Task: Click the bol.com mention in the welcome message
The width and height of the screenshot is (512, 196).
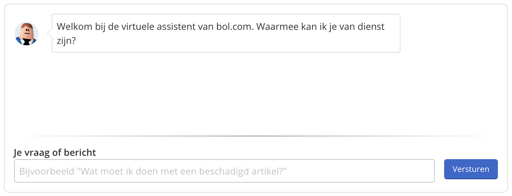Action: point(232,26)
